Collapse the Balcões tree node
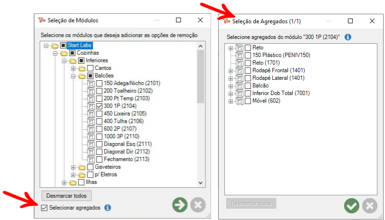Screen dimensions: 385x220 click(x=73, y=76)
